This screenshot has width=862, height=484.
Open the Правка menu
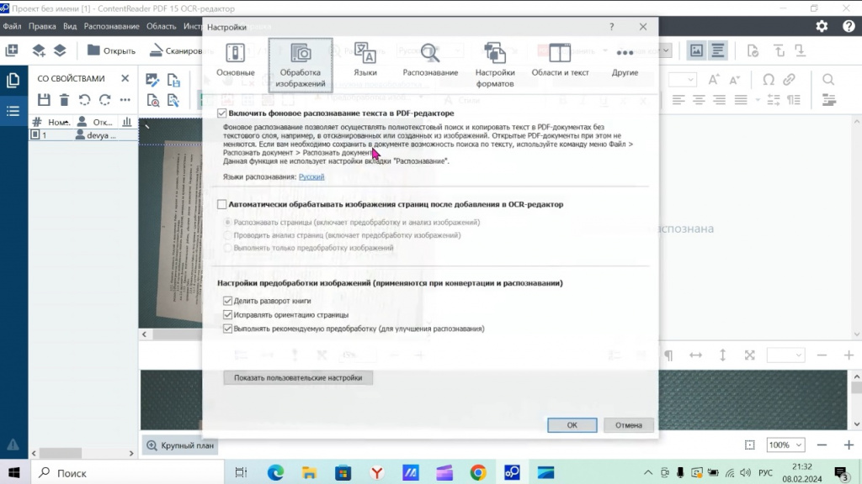coord(42,26)
